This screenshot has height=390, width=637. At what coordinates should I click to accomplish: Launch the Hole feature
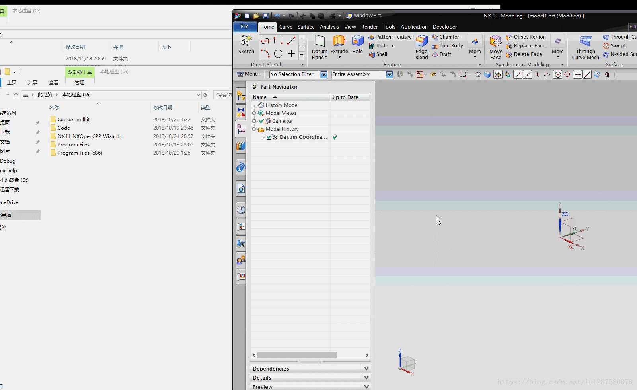point(357,44)
